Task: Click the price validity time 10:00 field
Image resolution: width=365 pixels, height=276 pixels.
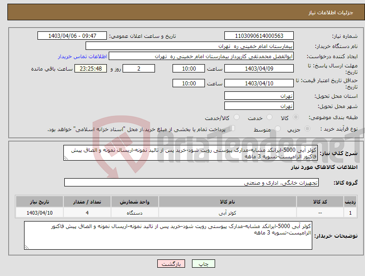Action: 189,83
